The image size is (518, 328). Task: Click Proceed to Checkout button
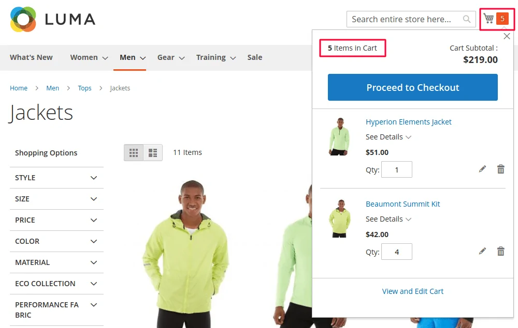[x=412, y=87]
